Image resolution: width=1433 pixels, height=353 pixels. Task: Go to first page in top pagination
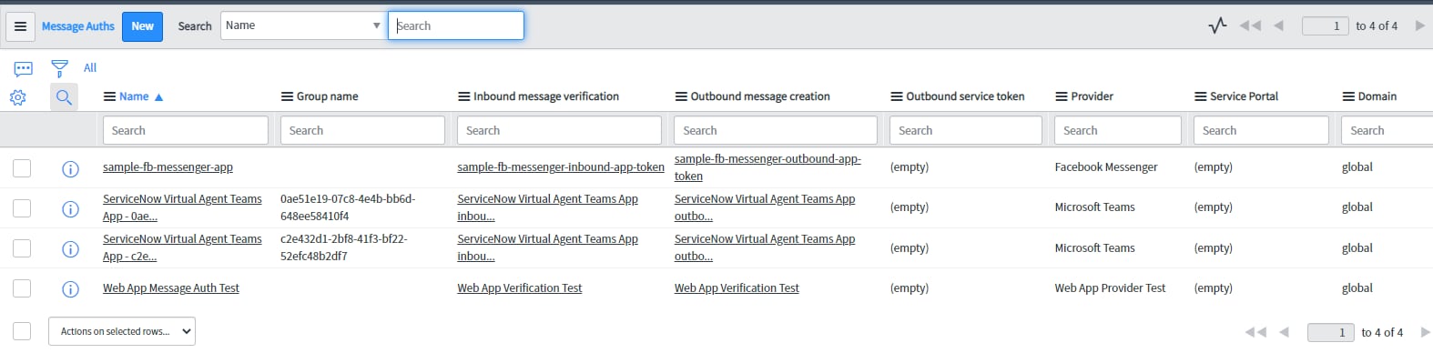pyautogui.click(x=1251, y=25)
